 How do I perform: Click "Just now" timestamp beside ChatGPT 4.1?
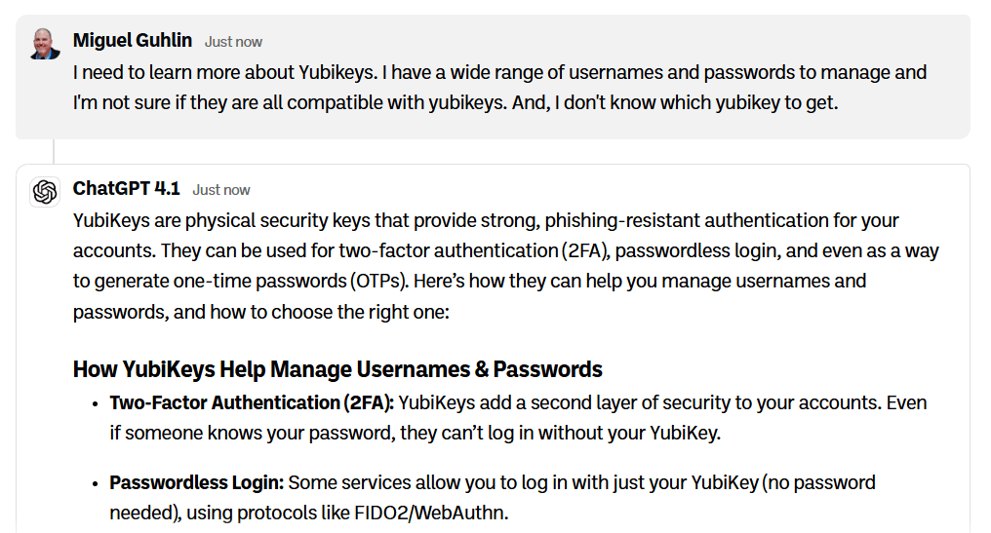221,190
